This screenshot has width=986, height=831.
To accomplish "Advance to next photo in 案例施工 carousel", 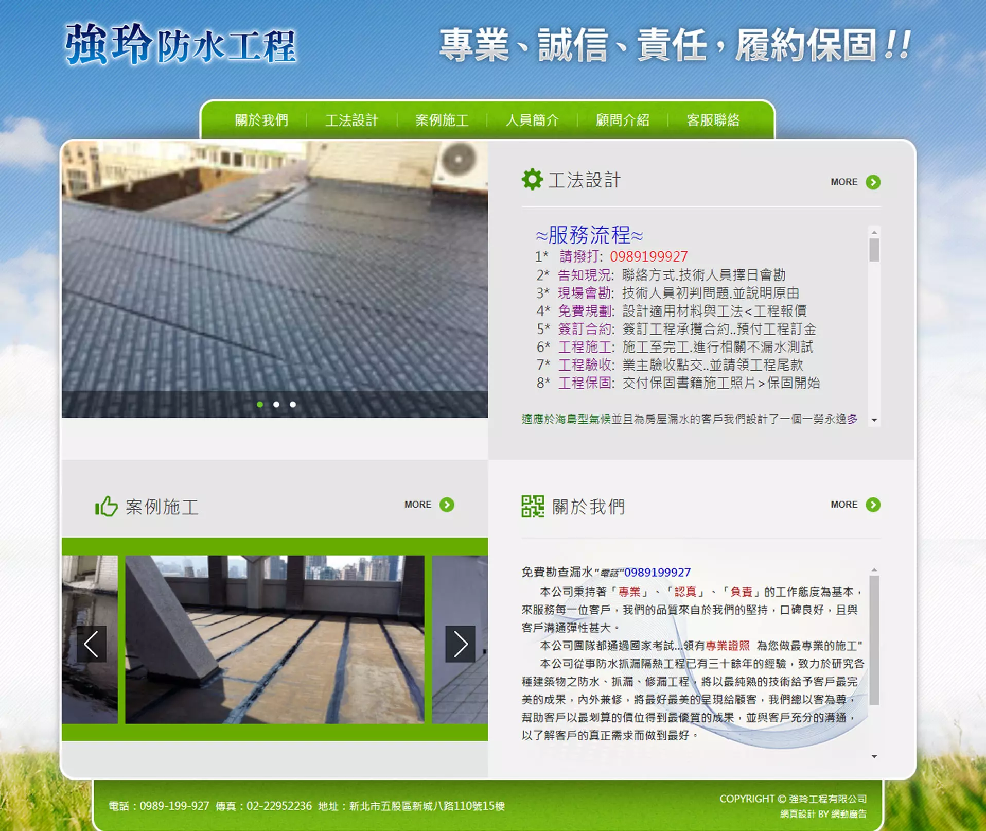I will point(460,644).
